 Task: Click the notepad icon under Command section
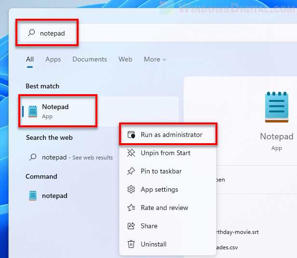33,196
